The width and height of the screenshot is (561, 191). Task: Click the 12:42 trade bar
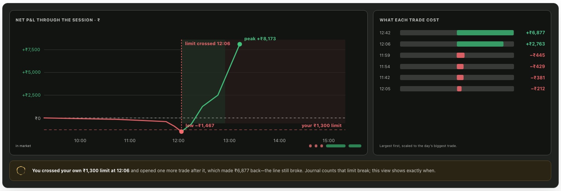(457, 33)
